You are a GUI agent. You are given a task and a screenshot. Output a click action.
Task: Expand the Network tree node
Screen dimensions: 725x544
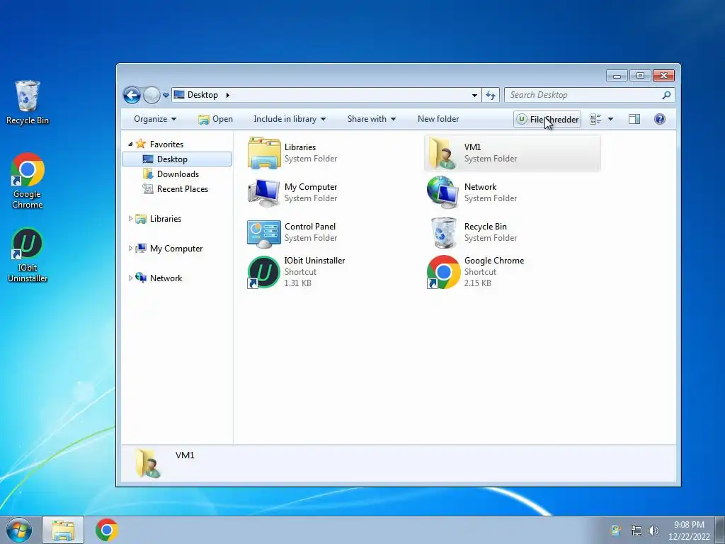tap(130, 278)
